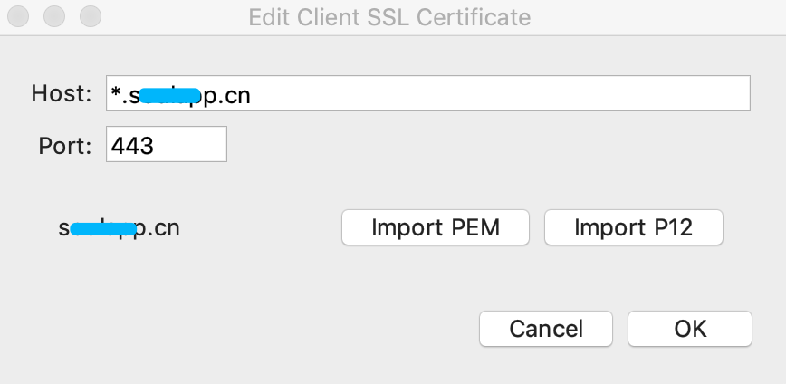Screen dimensions: 786x384
Task: Focus the Host text field
Action: (427, 93)
